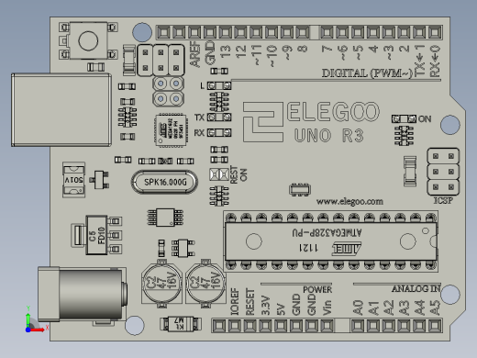Click the A0 analog header socket
The image size is (477, 358).
(358, 326)
